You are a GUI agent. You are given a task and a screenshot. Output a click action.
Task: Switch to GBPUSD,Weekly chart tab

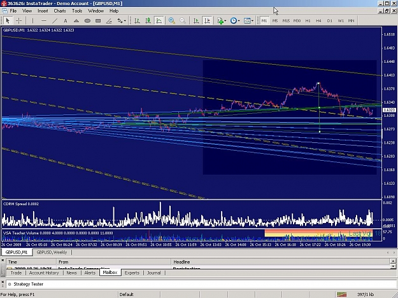[52, 252]
